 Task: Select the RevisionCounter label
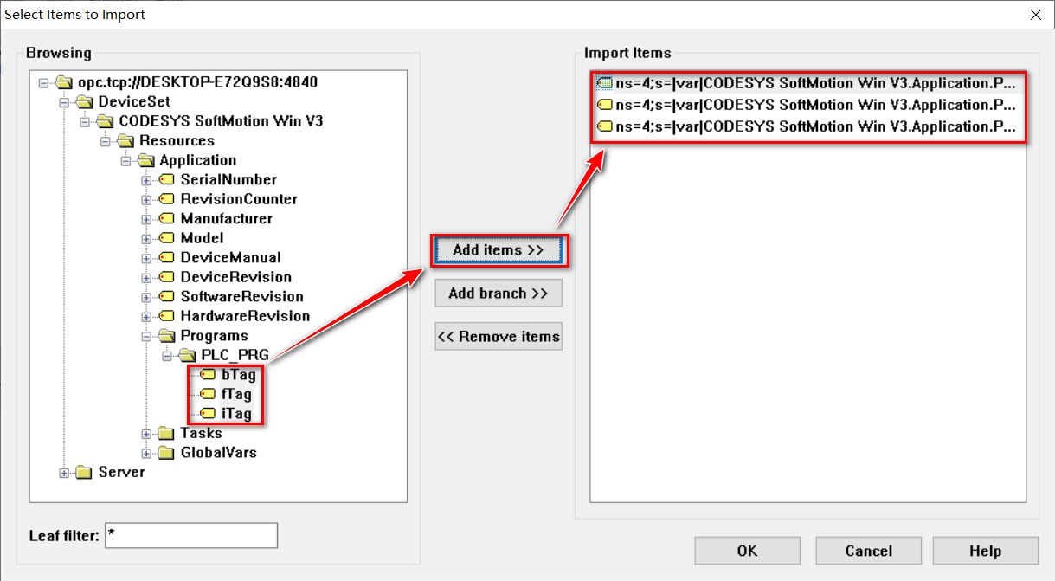239,199
